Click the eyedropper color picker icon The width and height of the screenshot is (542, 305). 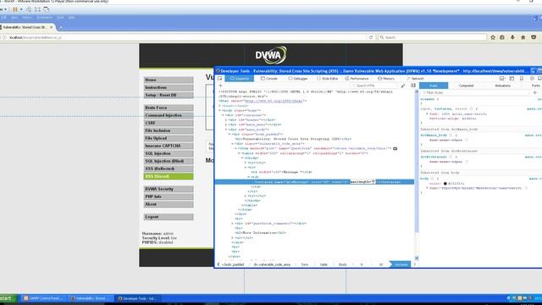coord(403,86)
